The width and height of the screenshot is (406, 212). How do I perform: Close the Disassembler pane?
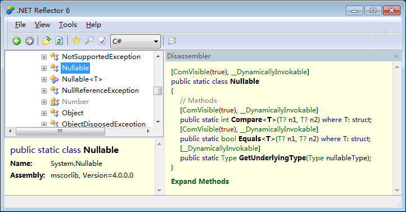click(x=396, y=56)
